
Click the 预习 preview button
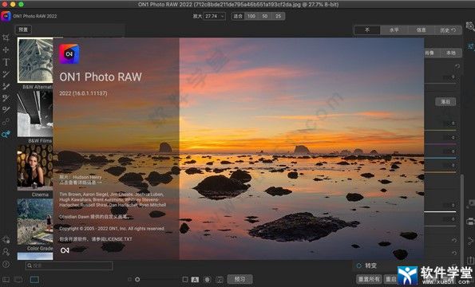point(239,279)
